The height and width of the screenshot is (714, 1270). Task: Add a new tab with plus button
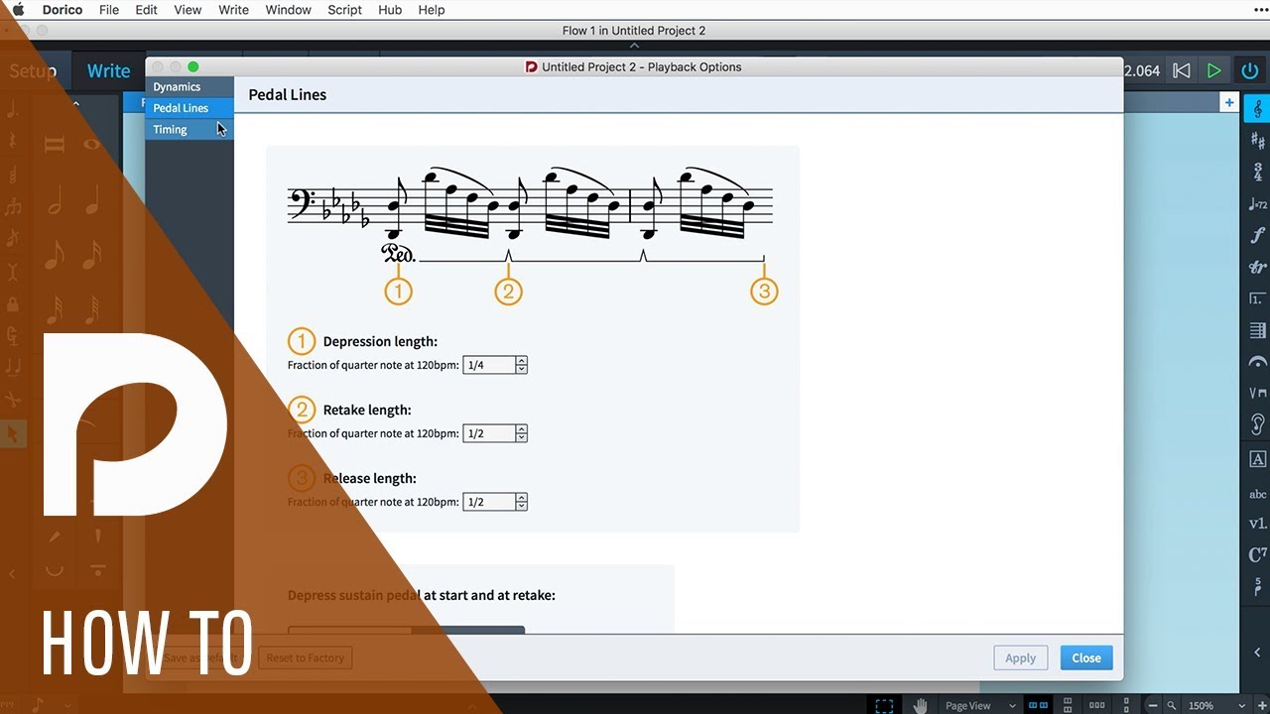1229,102
